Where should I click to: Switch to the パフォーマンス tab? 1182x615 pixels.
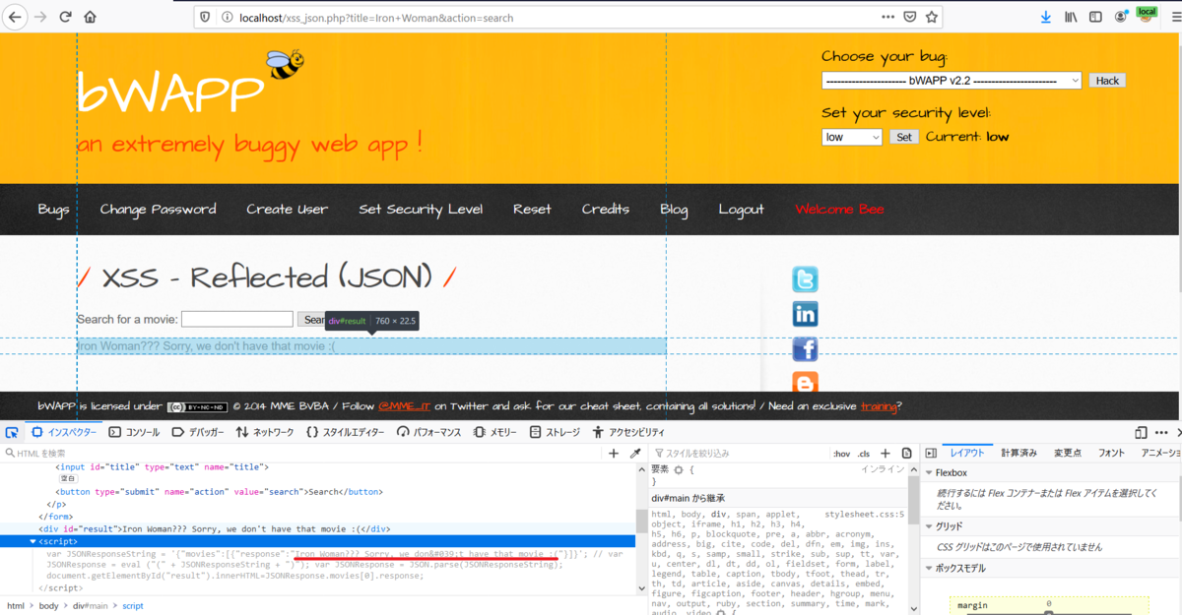pos(427,432)
